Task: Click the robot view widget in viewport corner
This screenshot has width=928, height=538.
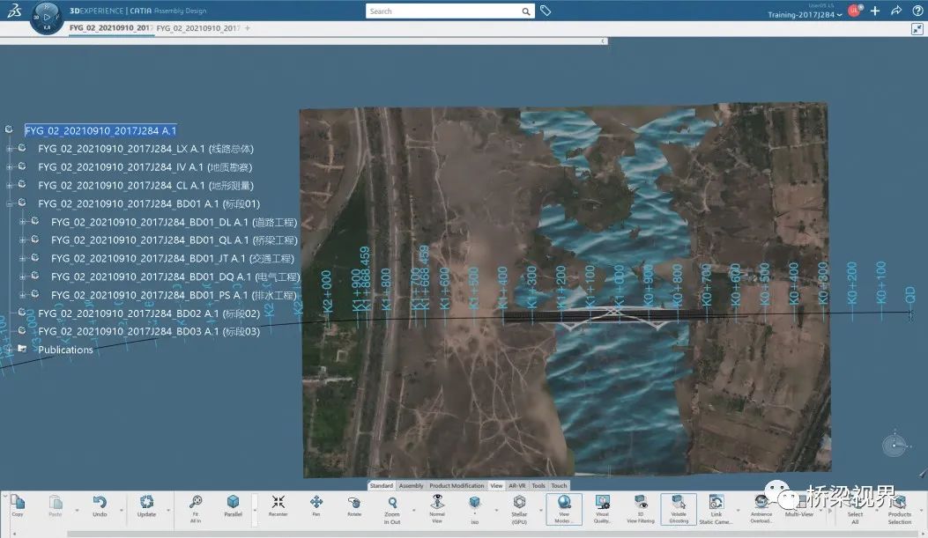Action: tap(895, 445)
